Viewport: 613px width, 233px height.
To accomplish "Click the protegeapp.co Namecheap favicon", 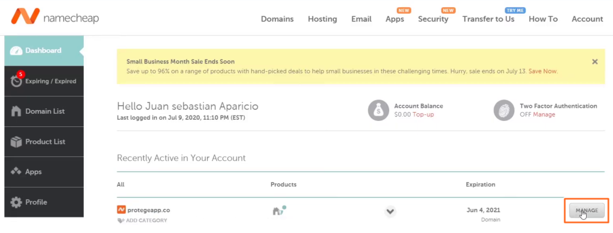I will 121,210.
